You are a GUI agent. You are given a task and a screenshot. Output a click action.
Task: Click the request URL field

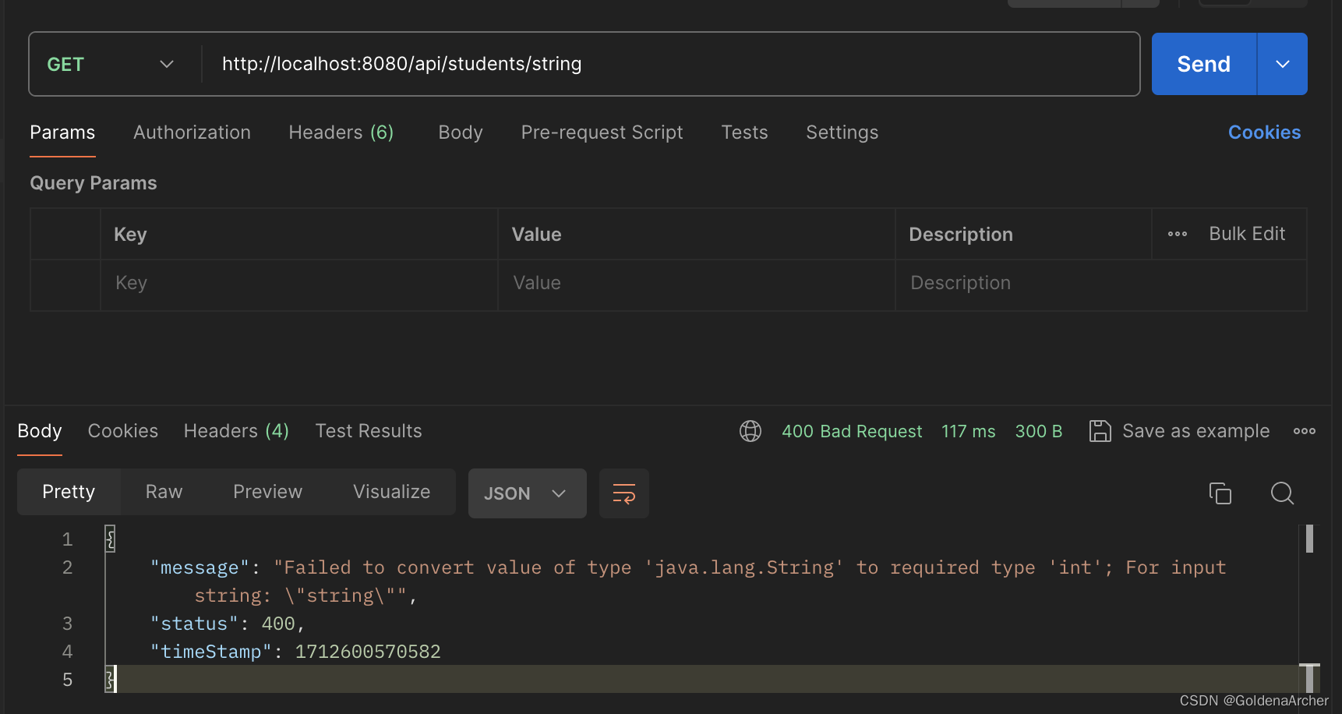pyautogui.click(x=670, y=64)
